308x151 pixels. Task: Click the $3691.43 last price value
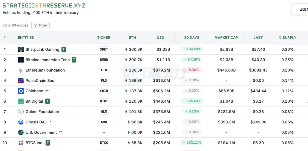[258, 70]
